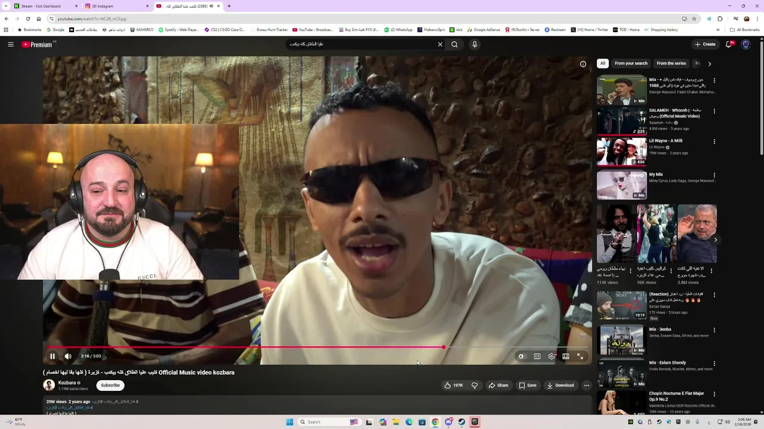Screen dimensions: 764x429
Task: Switch to the Stream - Kick Dashboard tab
Action: click(45, 6)
